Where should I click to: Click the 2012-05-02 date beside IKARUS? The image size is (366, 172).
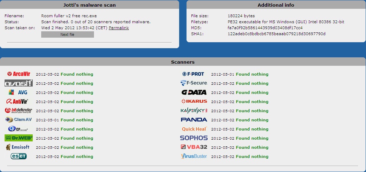click(223, 102)
